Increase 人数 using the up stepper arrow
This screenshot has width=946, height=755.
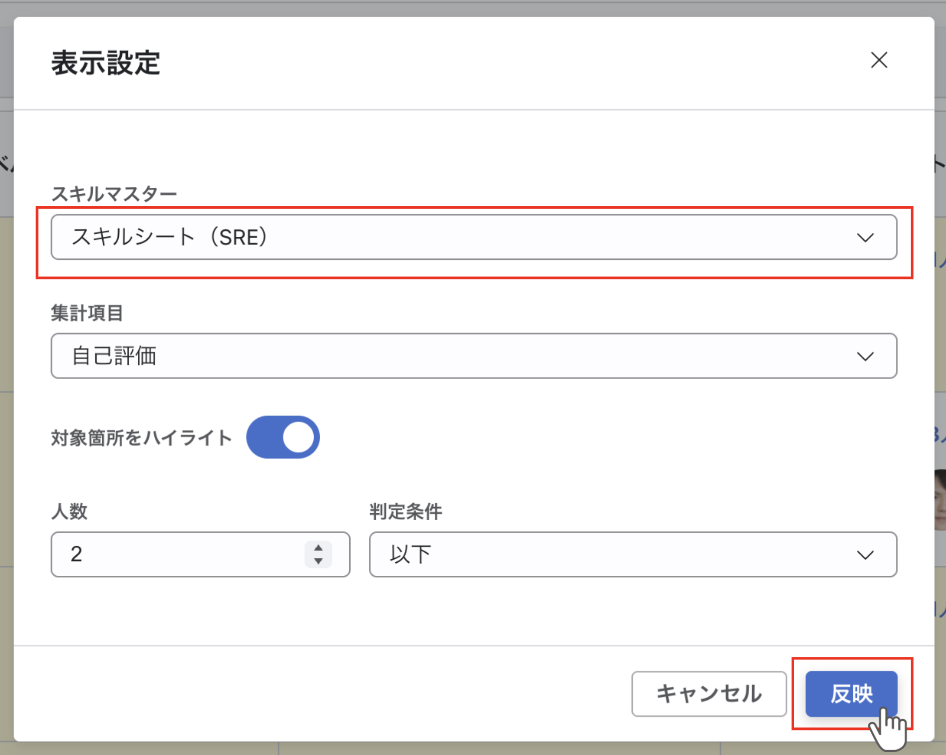point(318,548)
